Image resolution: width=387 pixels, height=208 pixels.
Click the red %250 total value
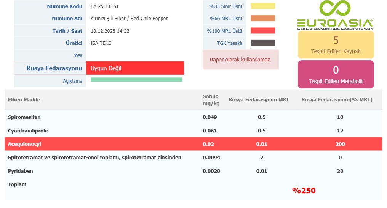(304, 191)
